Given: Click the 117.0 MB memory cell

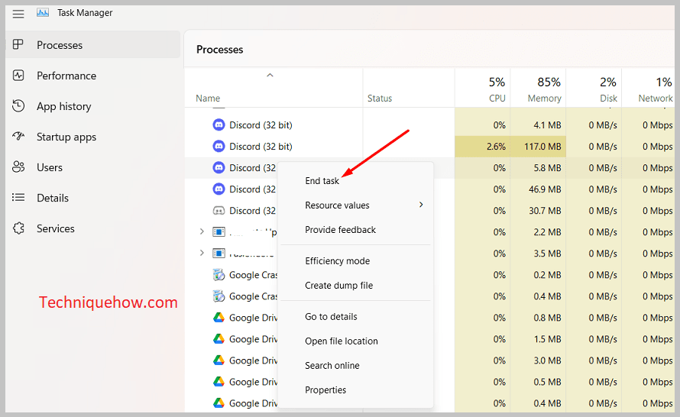Looking at the screenshot, I should pos(538,146).
